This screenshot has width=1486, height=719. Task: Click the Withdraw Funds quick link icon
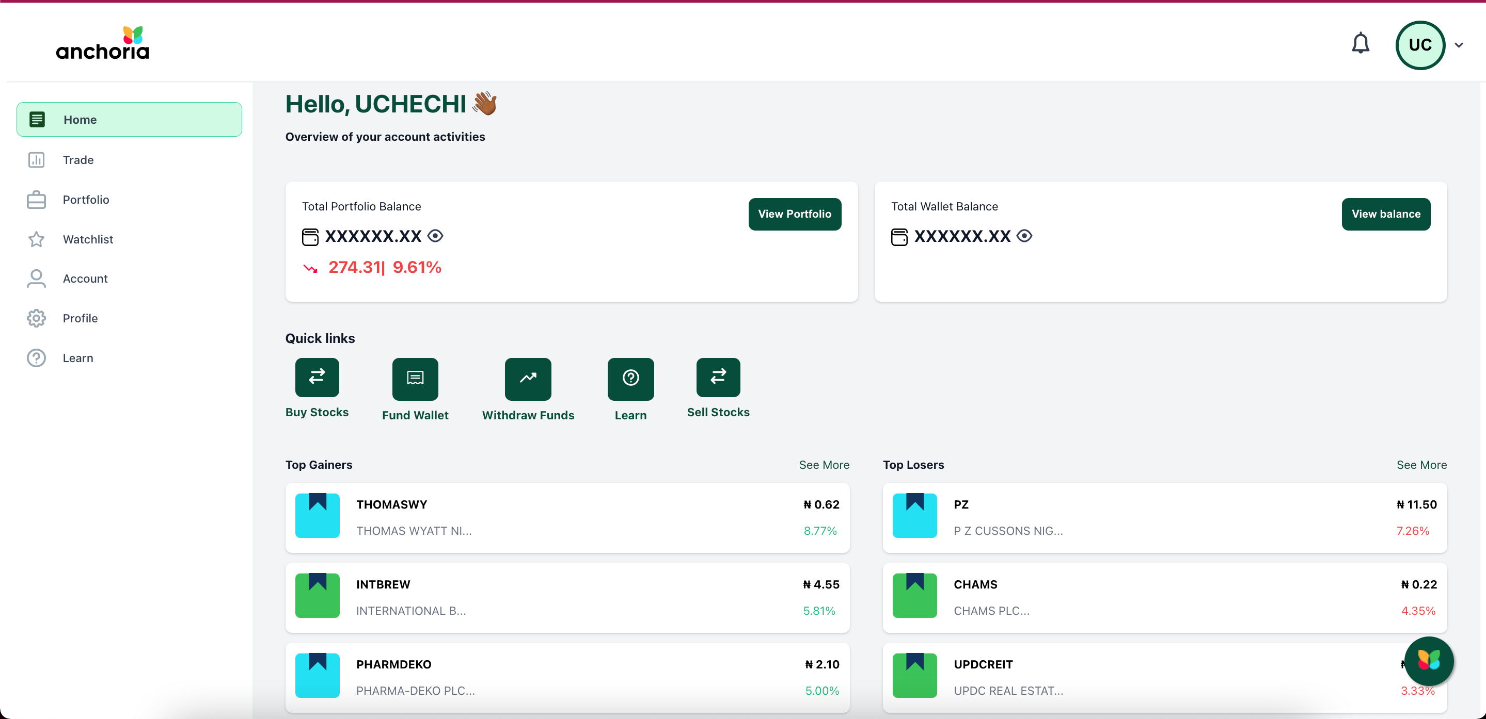tap(528, 379)
